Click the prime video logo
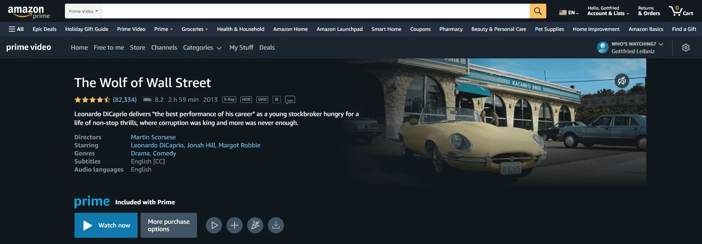Viewport: 702px width, 244px height. [29, 47]
